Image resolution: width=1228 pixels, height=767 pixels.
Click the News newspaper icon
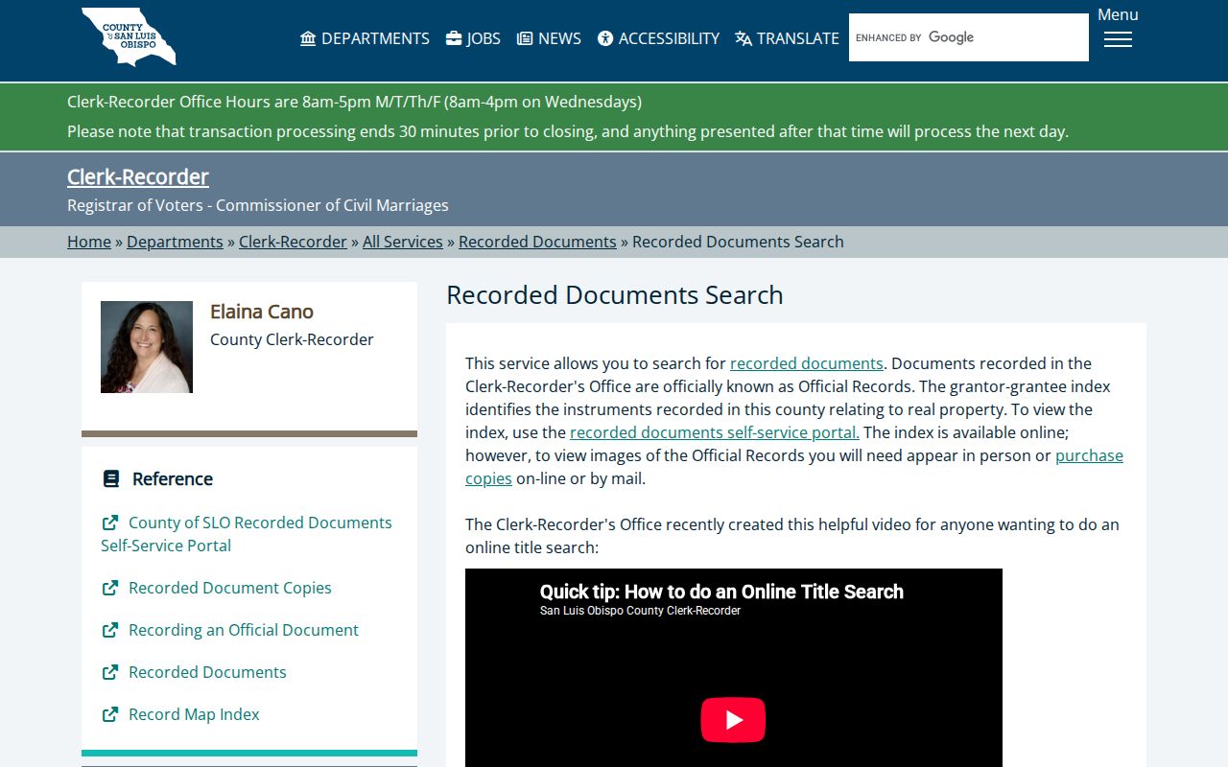[525, 38]
